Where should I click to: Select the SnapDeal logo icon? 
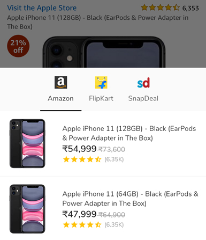(x=143, y=83)
